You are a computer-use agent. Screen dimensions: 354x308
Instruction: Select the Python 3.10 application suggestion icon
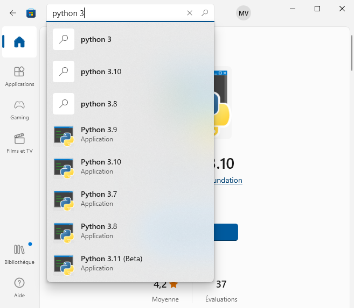click(64, 168)
